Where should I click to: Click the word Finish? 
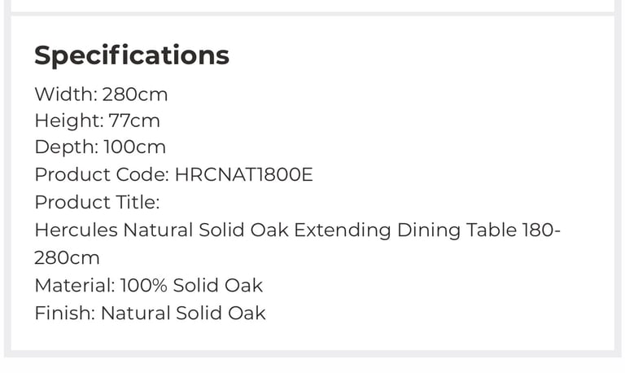pos(63,314)
